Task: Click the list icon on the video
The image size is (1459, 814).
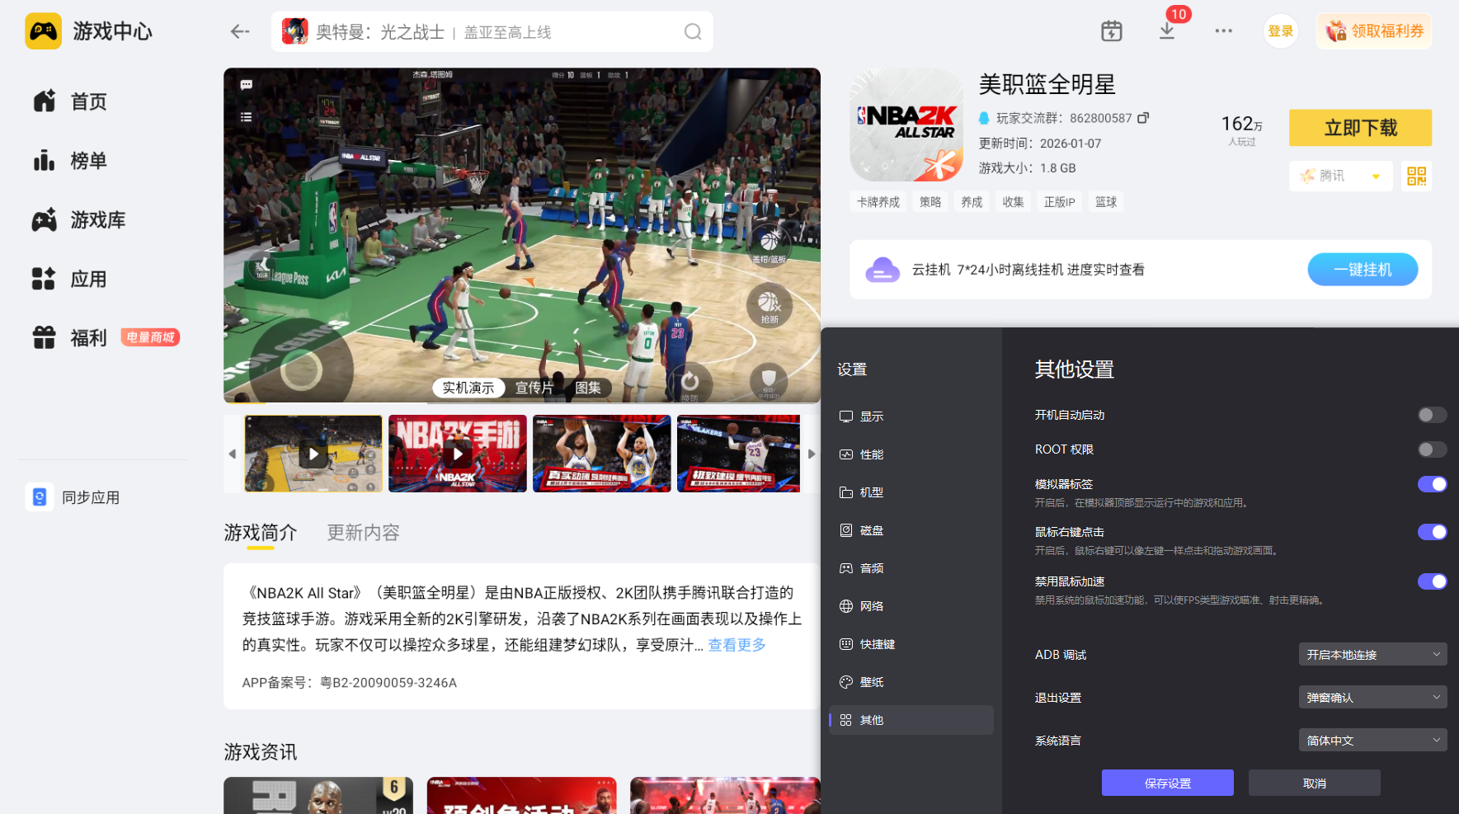Action: 246,117
